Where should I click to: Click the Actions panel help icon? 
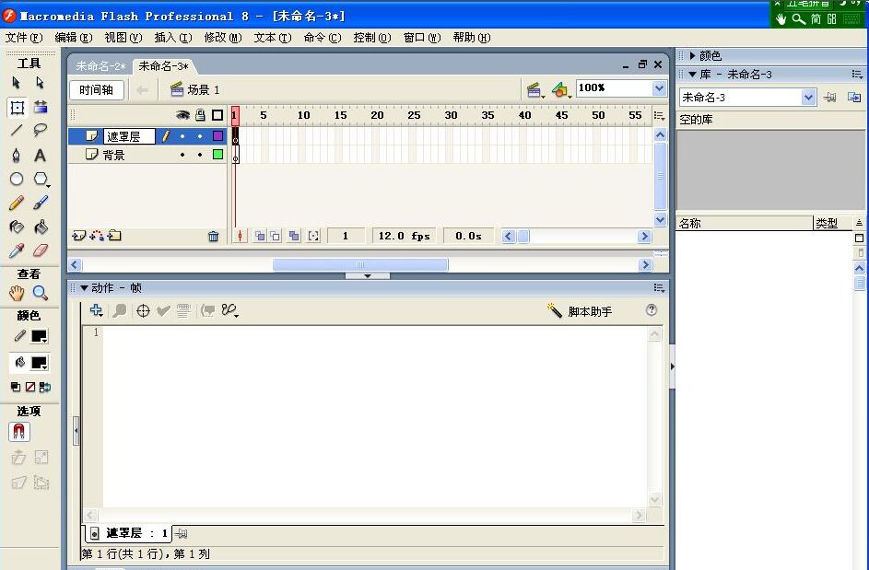click(652, 310)
